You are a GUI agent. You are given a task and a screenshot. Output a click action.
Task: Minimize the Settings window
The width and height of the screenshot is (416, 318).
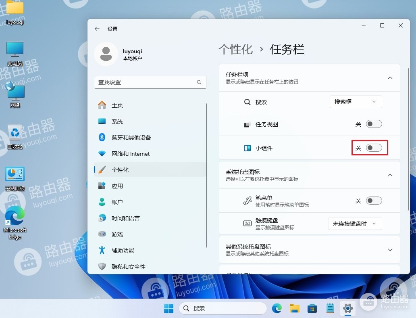tap(364, 25)
